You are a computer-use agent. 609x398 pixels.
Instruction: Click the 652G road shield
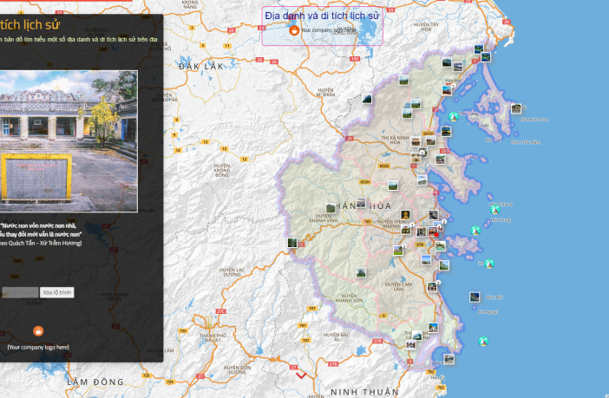click(384, 166)
